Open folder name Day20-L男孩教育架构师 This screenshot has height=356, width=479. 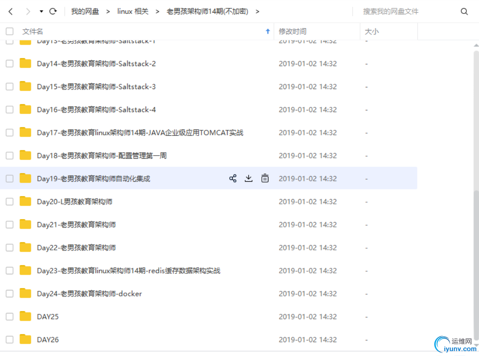pos(75,202)
